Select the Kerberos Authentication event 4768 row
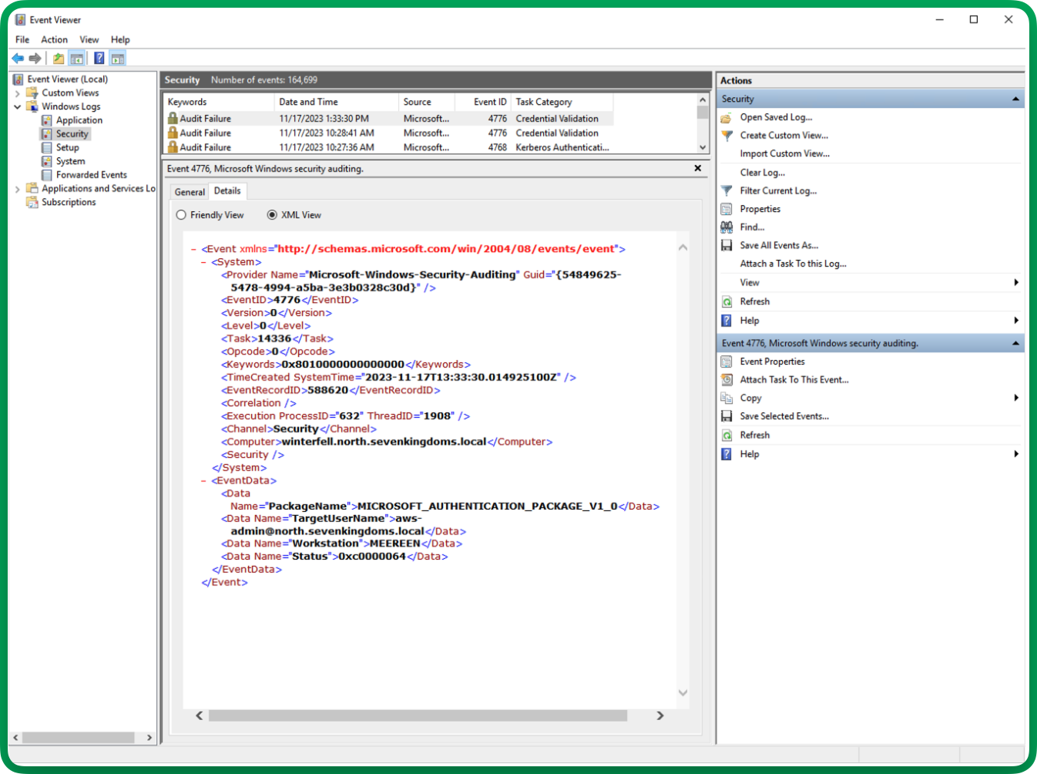The height and width of the screenshot is (774, 1037). click(389, 147)
